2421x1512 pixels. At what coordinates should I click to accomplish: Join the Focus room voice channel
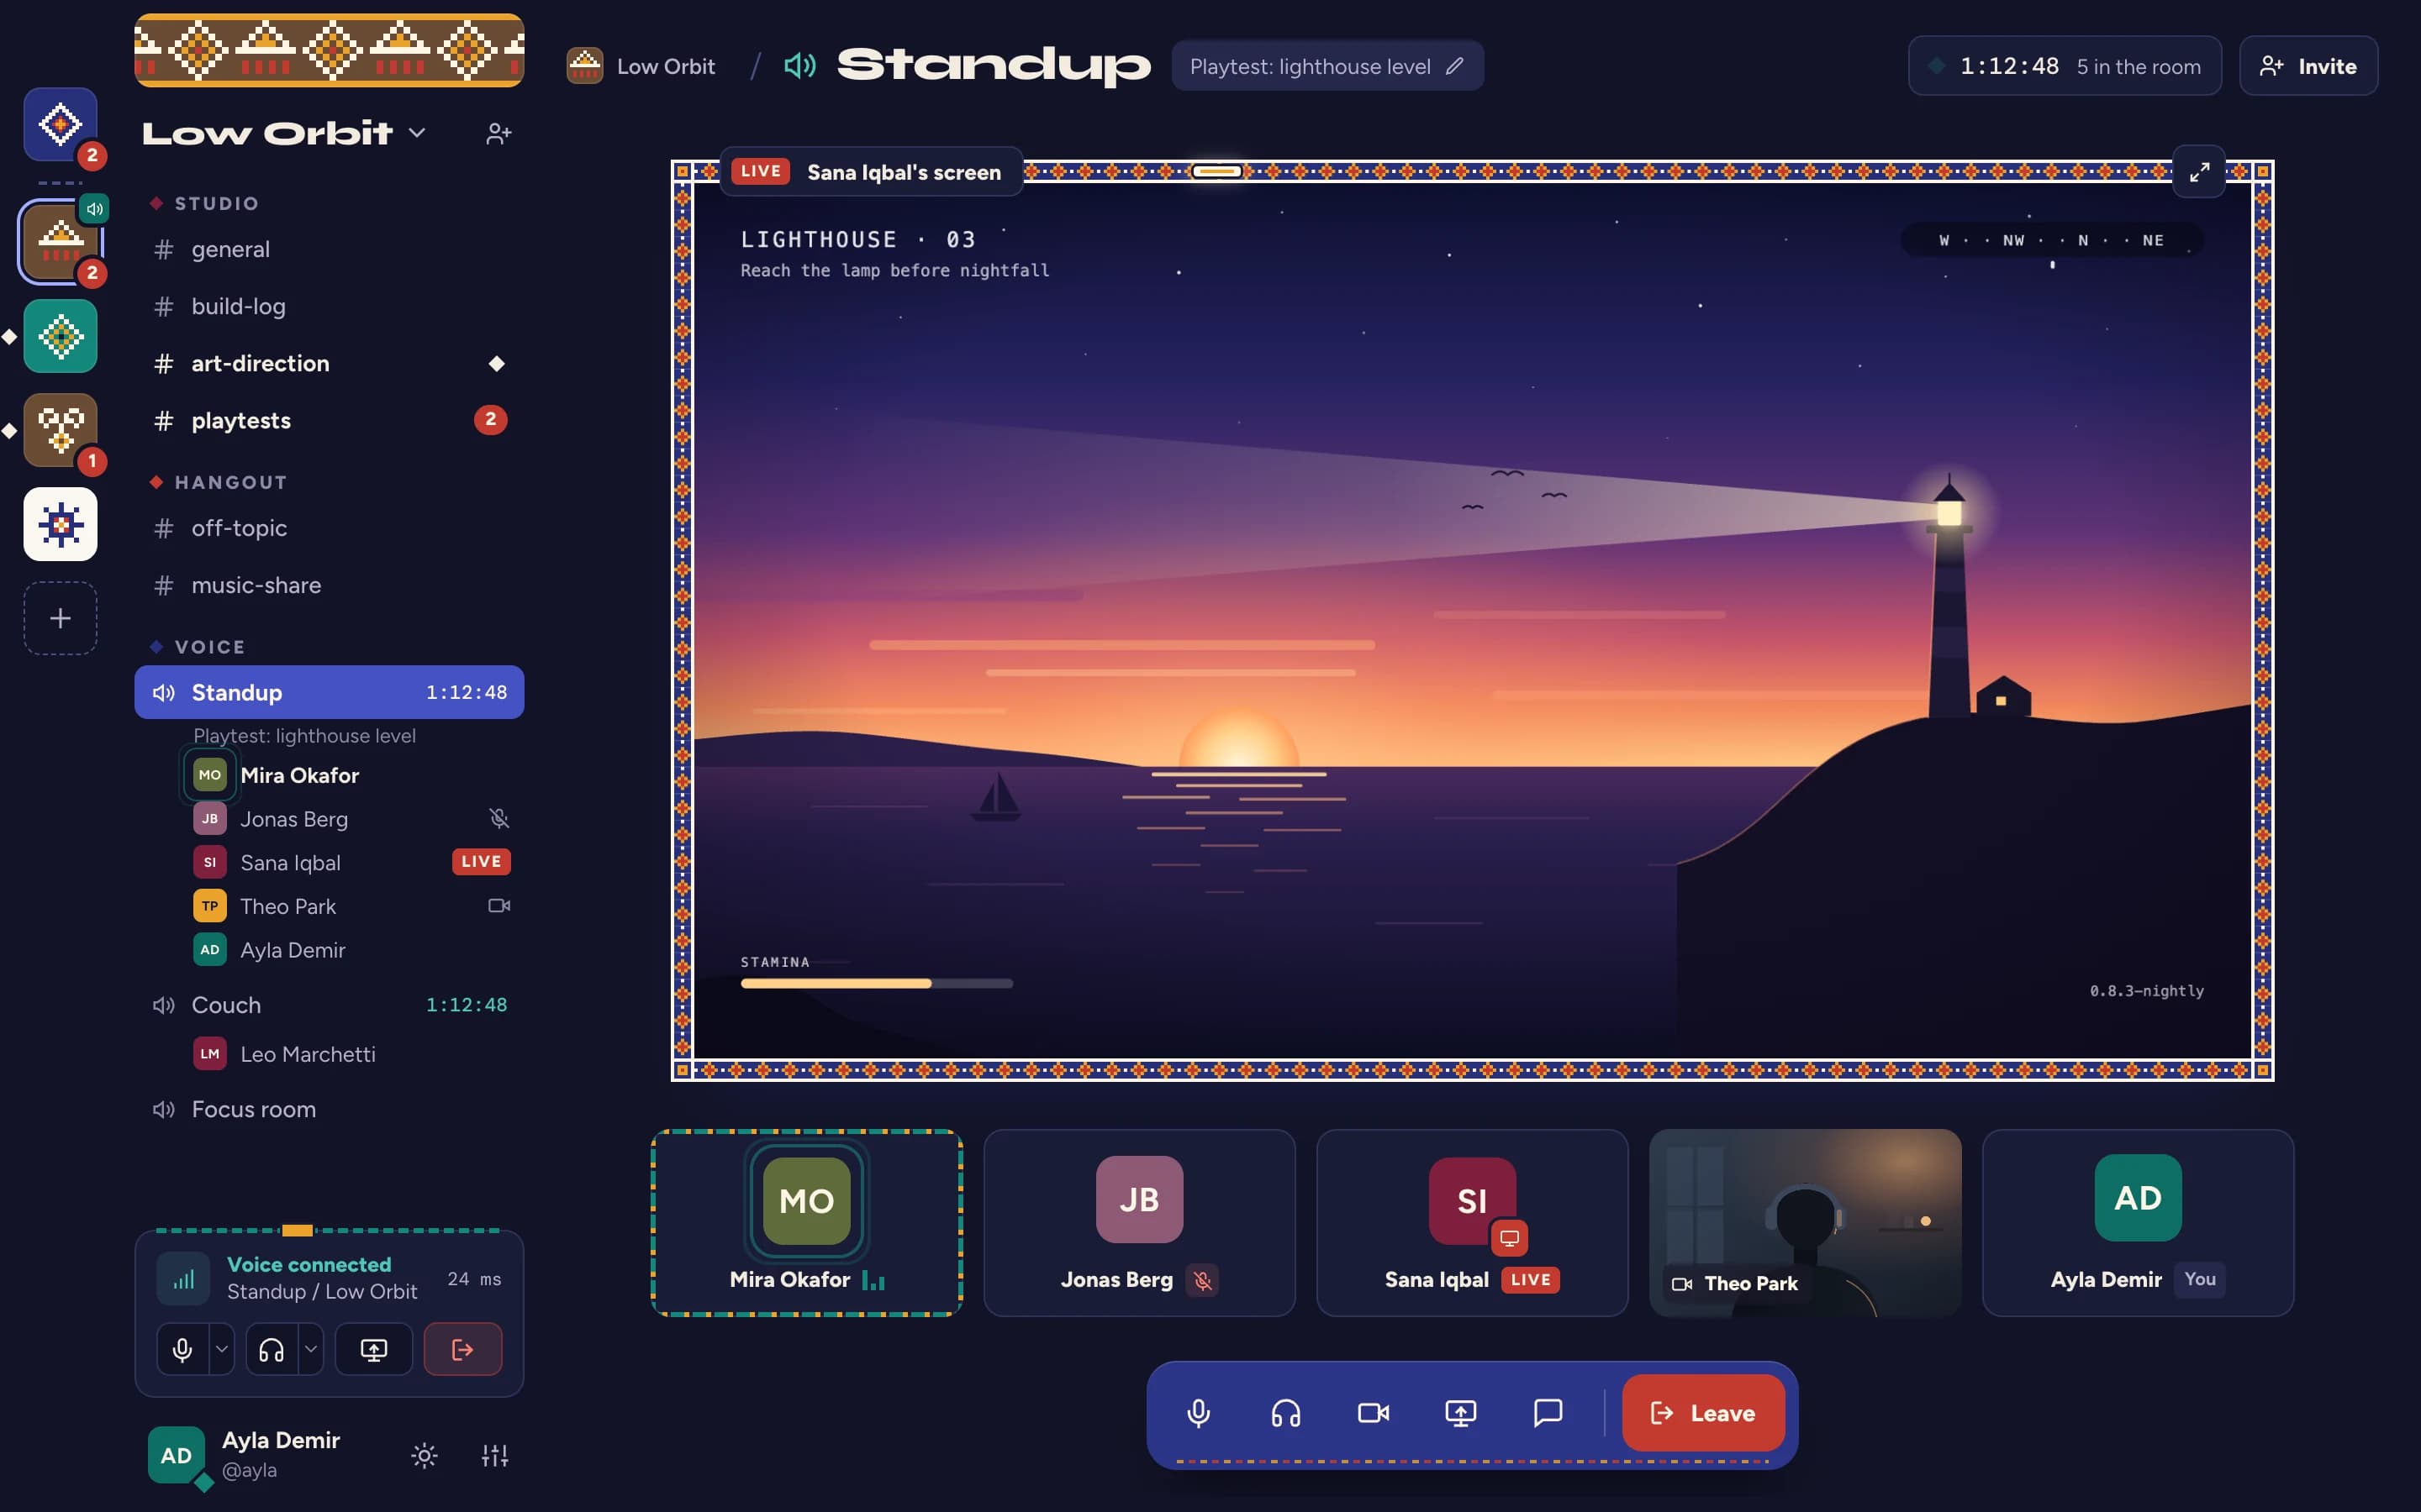pyautogui.click(x=330, y=1109)
